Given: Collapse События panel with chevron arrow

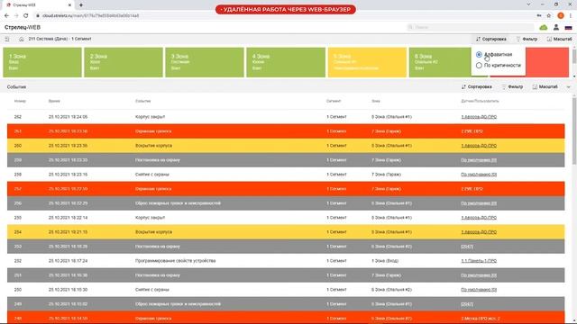Looking at the screenshot, I should pos(569,87).
